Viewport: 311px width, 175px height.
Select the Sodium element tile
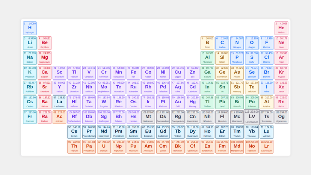point(30,57)
